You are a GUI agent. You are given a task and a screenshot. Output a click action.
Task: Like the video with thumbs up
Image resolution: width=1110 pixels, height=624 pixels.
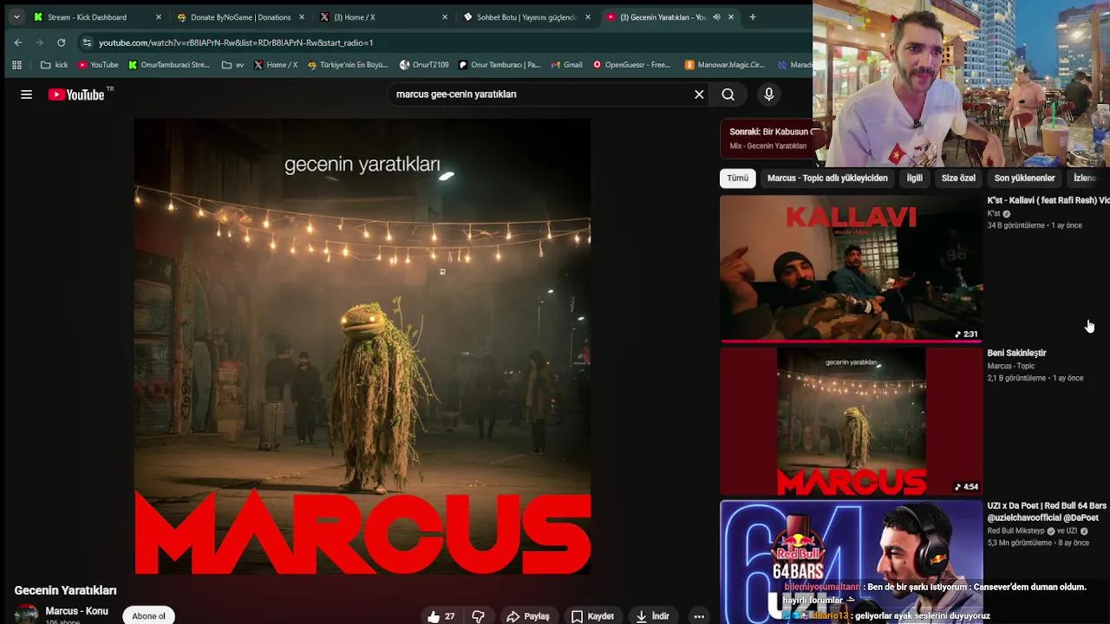pyautogui.click(x=441, y=616)
